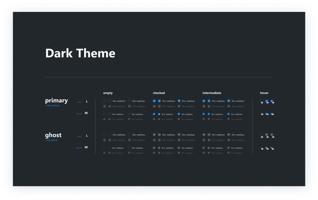The width and height of the screenshot is (318, 200).
Task: Select the "empty" column header
Action: tap(108, 93)
